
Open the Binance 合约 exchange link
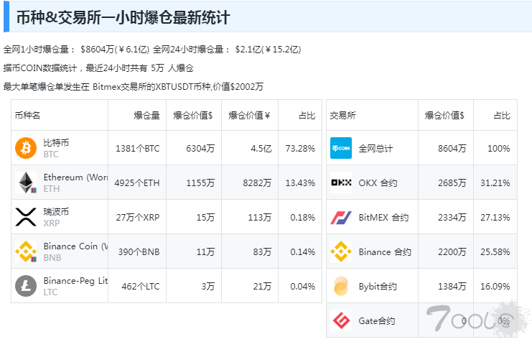[x=385, y=252]
